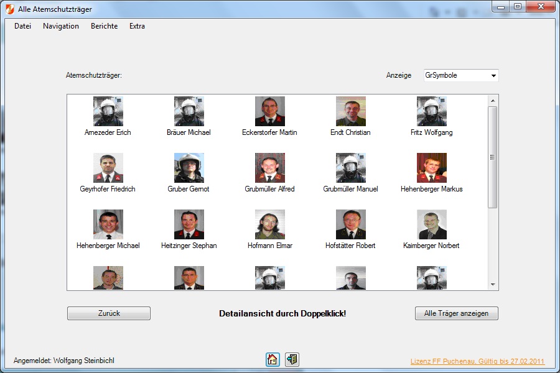
Task: Click the name label Eckerstorfer Martin
Action: point(269,132)
